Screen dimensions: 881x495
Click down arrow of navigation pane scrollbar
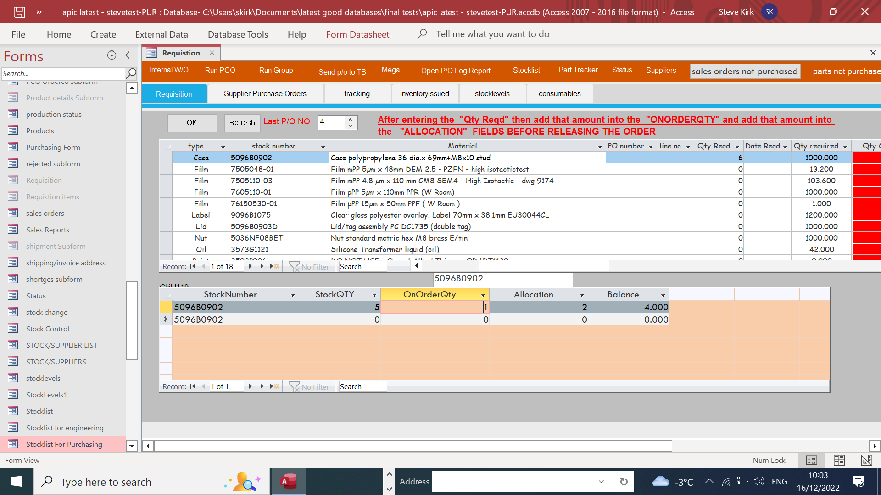pos(132,446)
